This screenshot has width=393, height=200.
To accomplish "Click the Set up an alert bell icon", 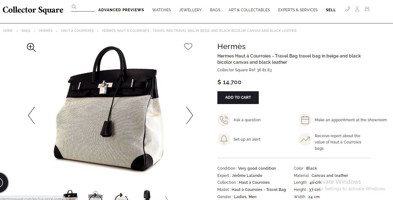I will [x=224, y=139].
